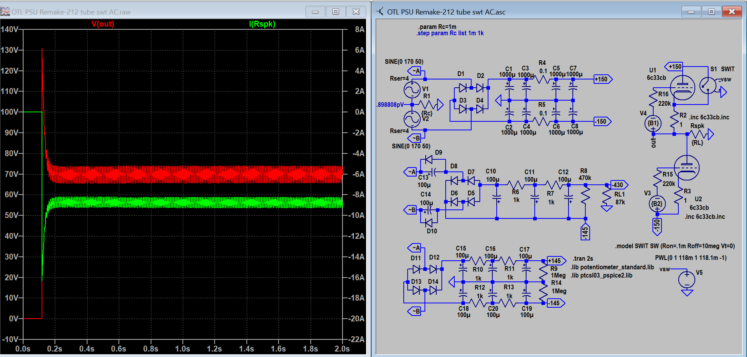Click resistor R5 0.1 symbol
747x357 pixels.
click(x=542, y=122)
